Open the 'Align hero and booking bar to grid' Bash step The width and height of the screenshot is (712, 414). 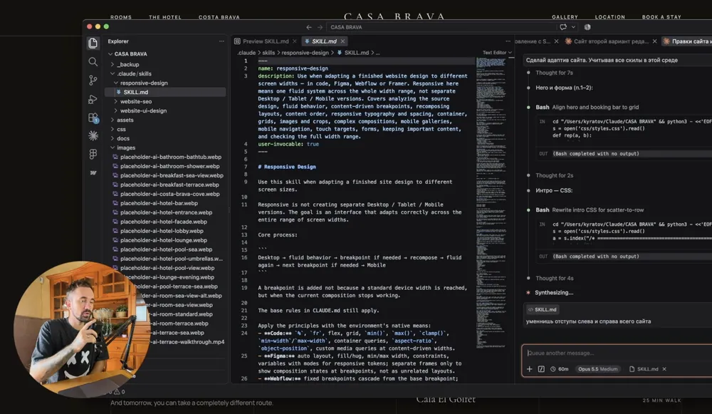click(587, 108)
